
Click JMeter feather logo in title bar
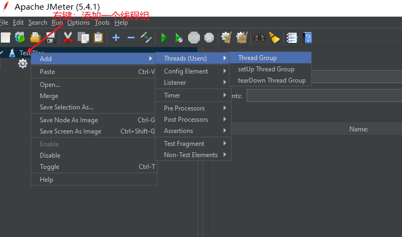5,6
